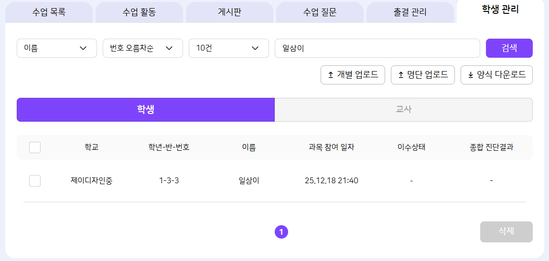This screenshot has width=549, height=261.
Task: Select the 학생 관리 tab
Action: tap(500, 10)
